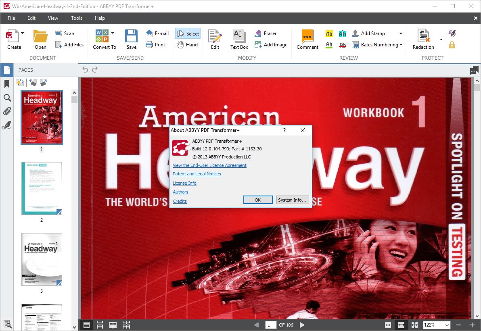Switch to the Hand tool

(187, 45)
